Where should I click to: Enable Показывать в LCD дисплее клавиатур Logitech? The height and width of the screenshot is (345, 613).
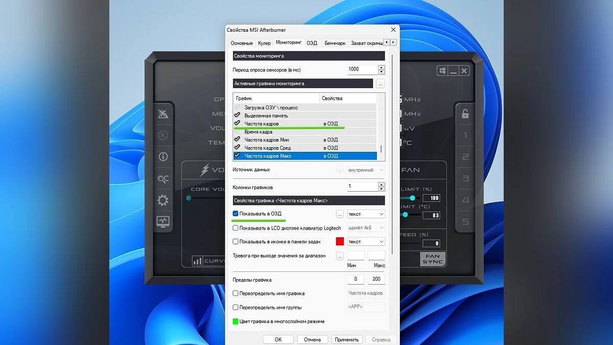coord(235,228)
